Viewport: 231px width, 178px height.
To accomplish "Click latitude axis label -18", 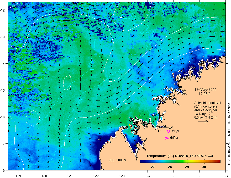I will click(3, 170).
